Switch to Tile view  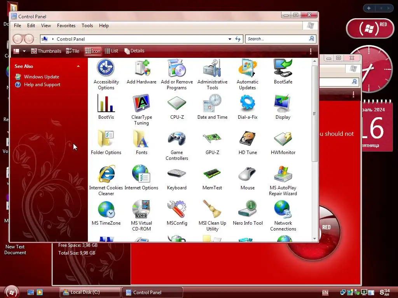point(73,51)
